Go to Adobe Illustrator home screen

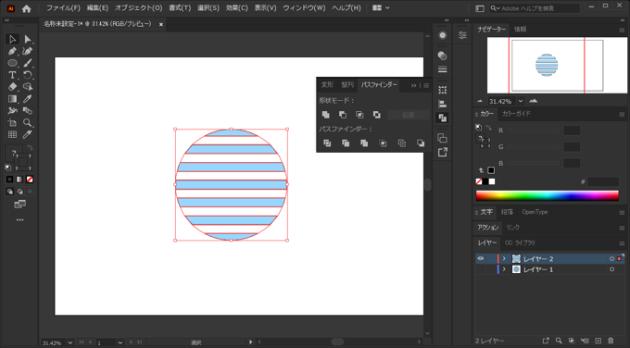(x=27, y=8)
